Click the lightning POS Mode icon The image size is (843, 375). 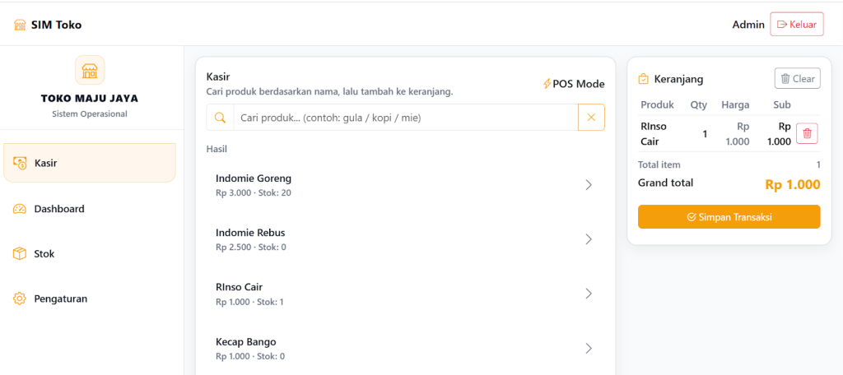pos(547,84)
